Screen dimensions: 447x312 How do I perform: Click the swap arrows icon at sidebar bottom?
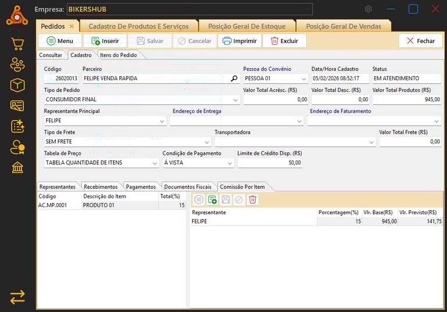click(x=17, y=297)
